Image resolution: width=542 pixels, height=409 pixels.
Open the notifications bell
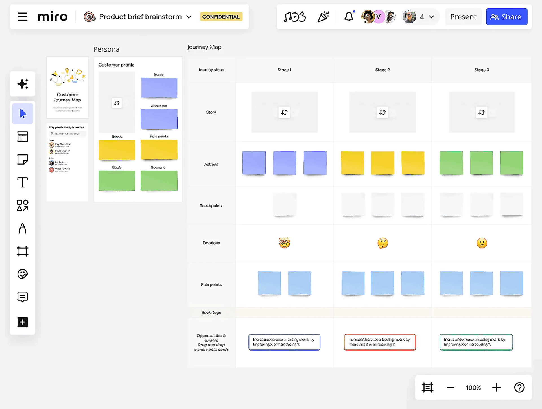pyautogui.click(x=349, y=17)
